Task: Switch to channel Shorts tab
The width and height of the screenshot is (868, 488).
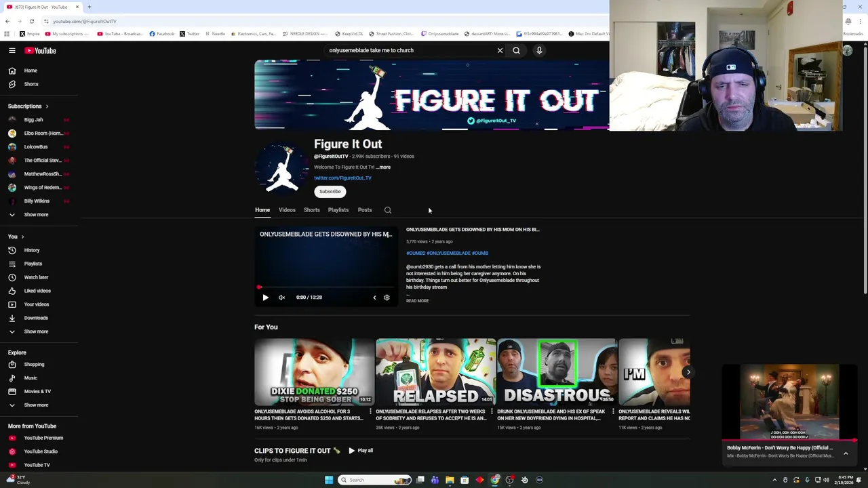Action: pos(312,210)
